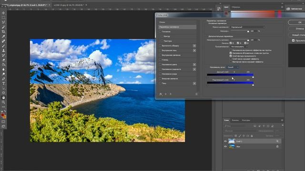
Task: Add another Drop Shadow with its plus button
Action: pyautogui.click(x=194, y=84)
